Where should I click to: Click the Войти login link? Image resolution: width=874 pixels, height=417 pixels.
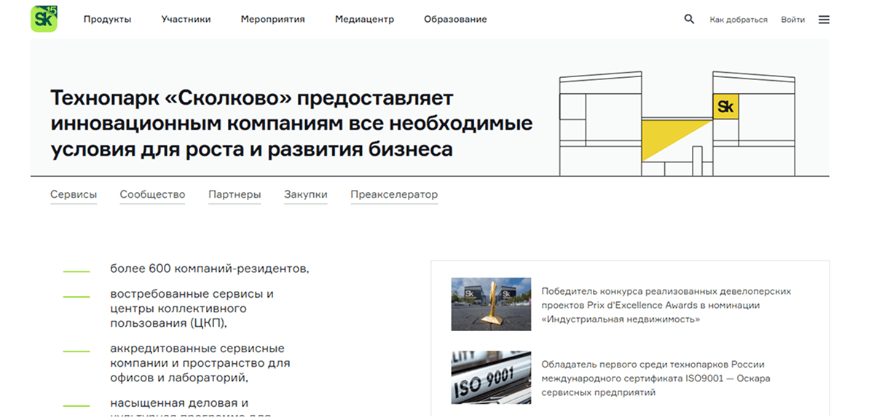tap(792, 20)
